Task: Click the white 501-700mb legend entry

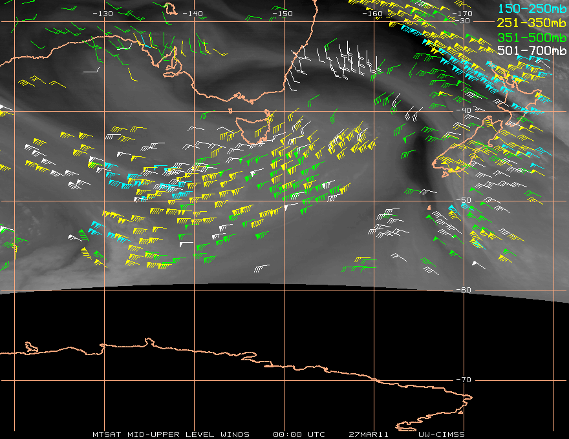Action: [532, 50]
